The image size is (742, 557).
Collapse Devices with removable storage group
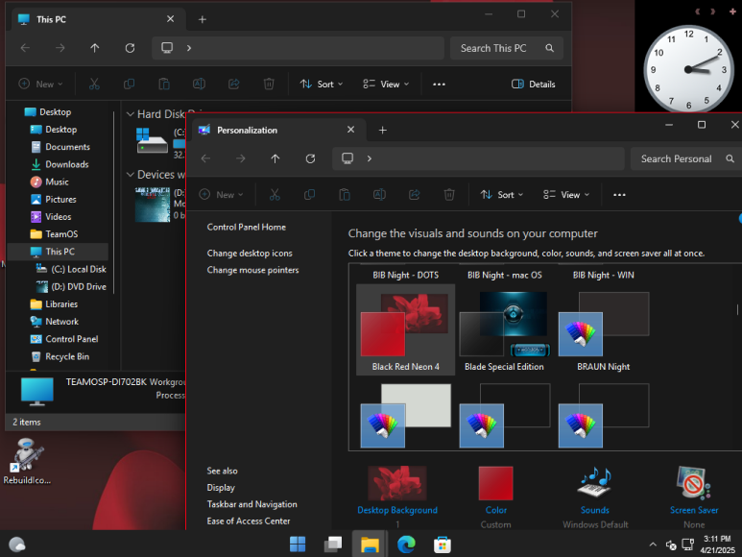pos(131,174)
